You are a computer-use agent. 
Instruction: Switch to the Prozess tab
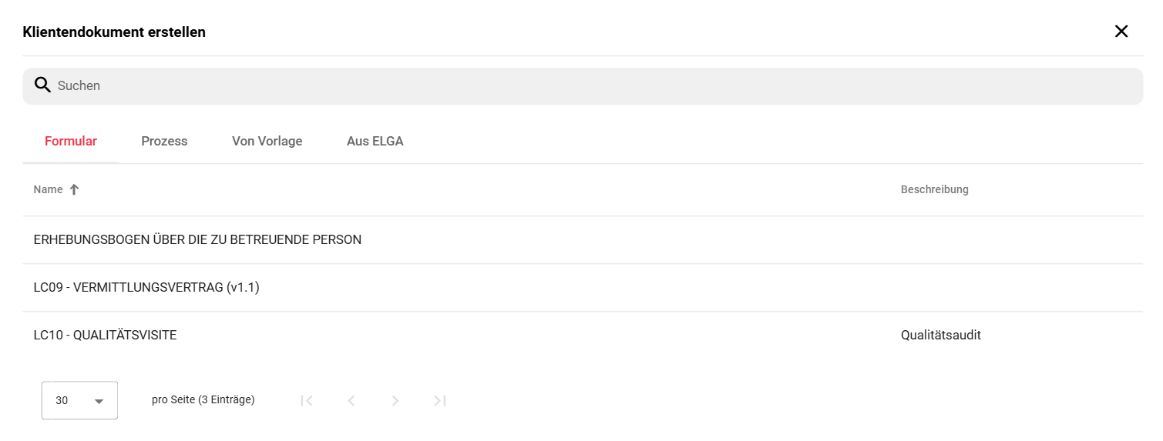pos(164,142)
